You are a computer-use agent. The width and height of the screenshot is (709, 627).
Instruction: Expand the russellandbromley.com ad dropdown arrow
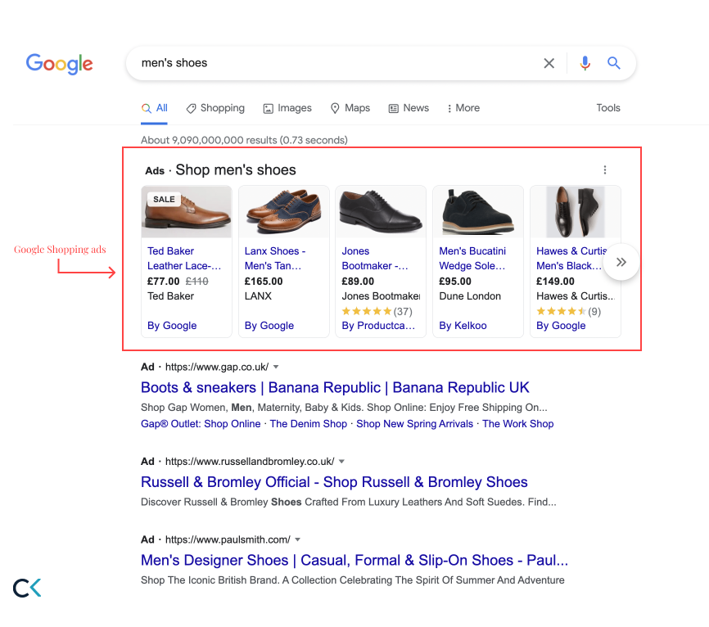click(342, 462)
